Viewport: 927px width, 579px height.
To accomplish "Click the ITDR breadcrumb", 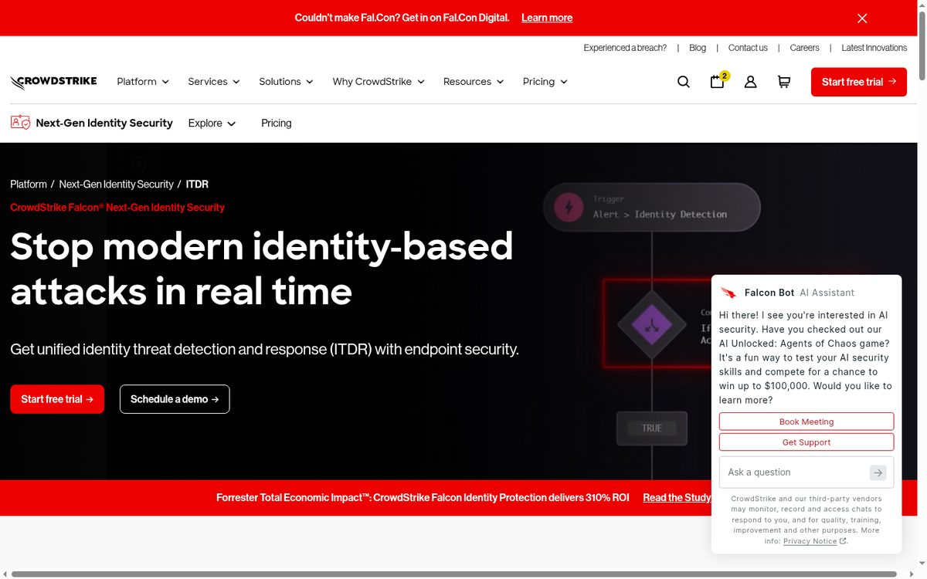I will click(197, 185).
